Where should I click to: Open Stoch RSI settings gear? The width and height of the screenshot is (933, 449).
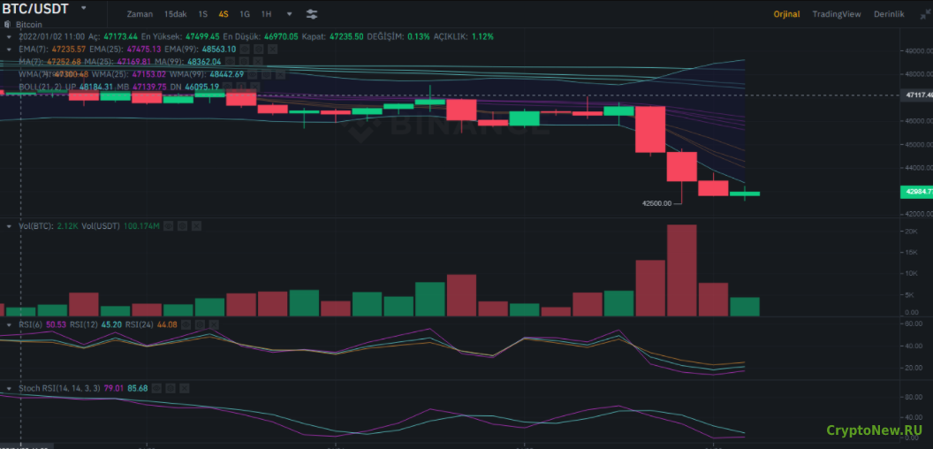(171, 388)
